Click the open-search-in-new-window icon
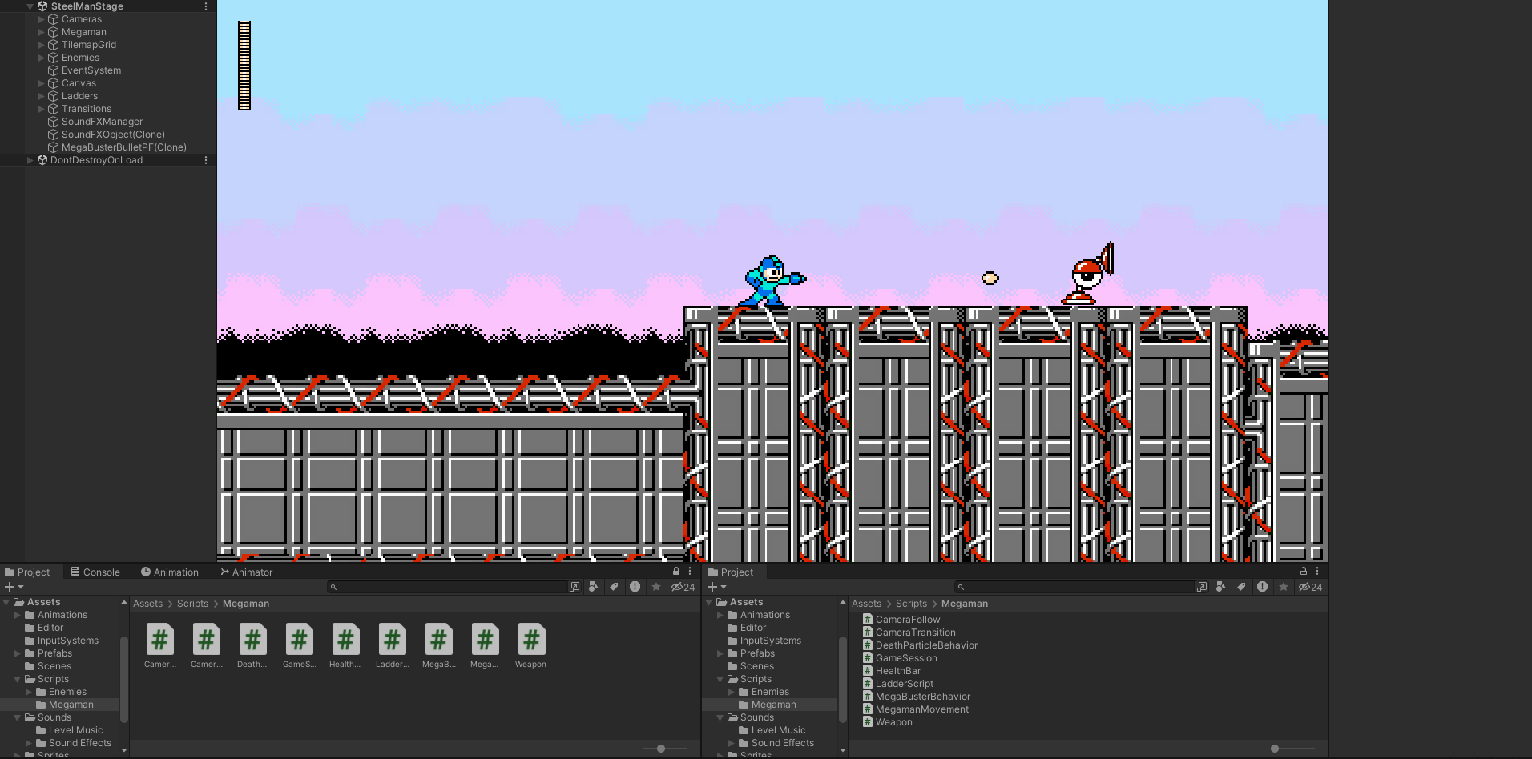This screenshot has height=759, width=1532. 574,587
